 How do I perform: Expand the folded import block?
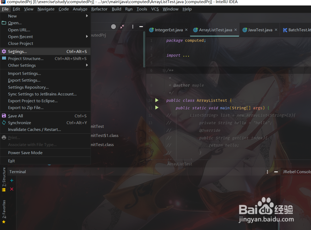164,55
